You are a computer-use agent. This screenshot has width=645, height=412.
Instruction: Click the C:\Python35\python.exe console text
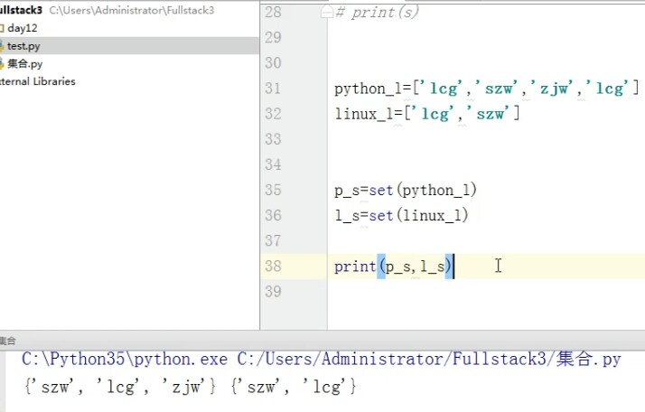point(125,359)
